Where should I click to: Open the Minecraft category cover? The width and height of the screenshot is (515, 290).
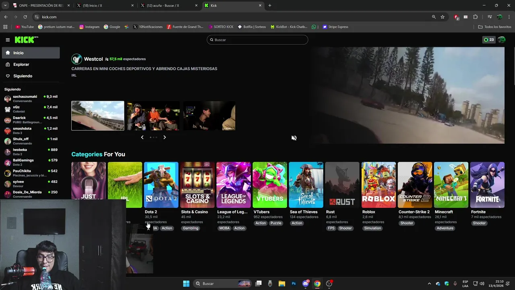[451, 185]
